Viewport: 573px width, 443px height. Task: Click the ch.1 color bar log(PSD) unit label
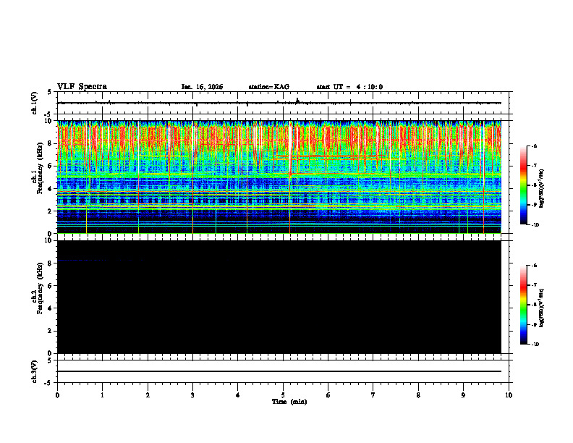coord(542,188)
